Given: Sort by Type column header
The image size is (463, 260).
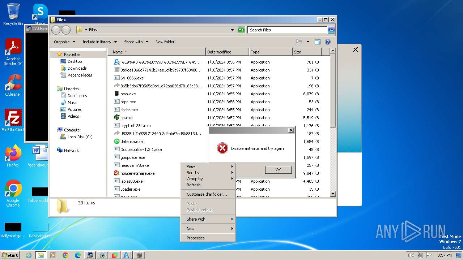Looking at the screenshot, I should coord(271,52).
